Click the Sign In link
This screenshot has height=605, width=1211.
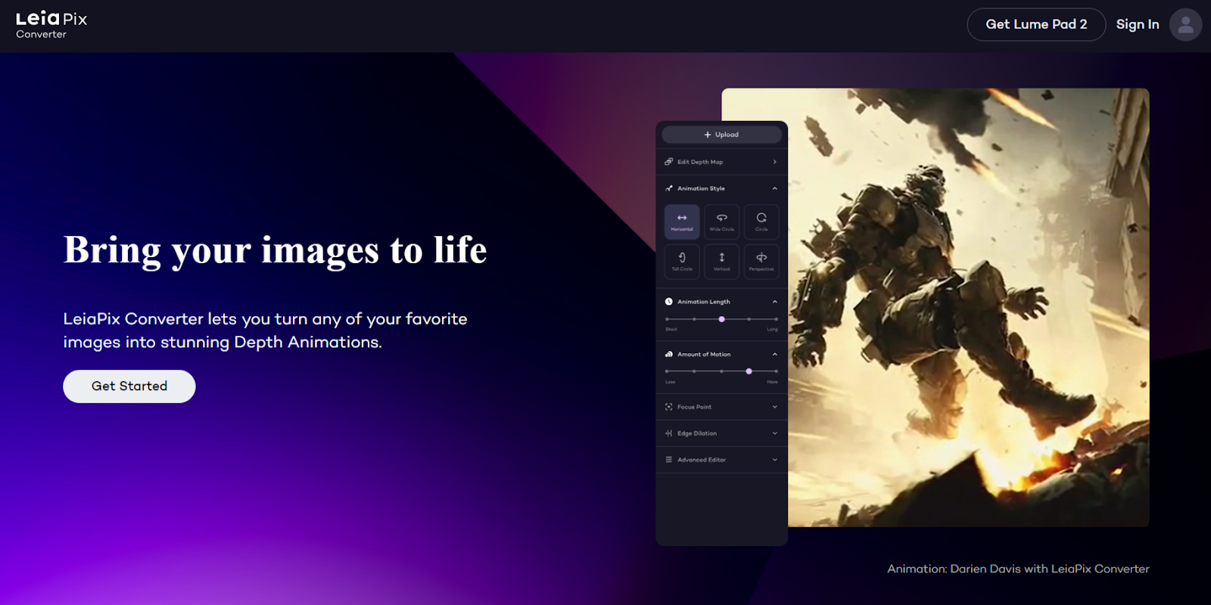(x=1138, y=24)
